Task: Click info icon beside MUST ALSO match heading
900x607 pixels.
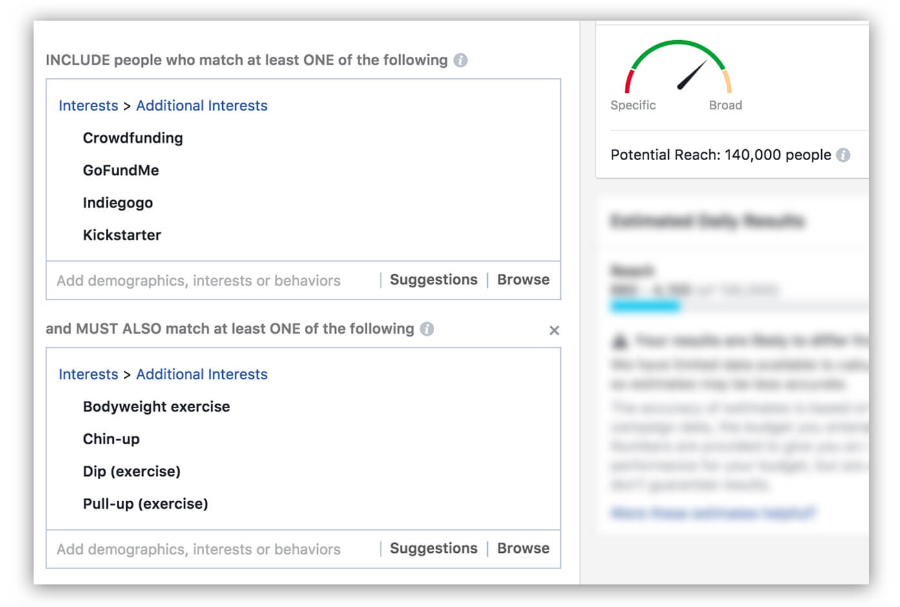Action: point(427,329)
